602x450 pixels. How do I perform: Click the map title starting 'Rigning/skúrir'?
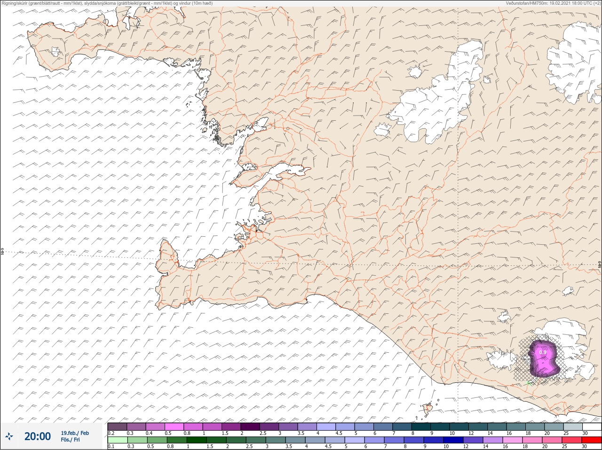point(107,3)
